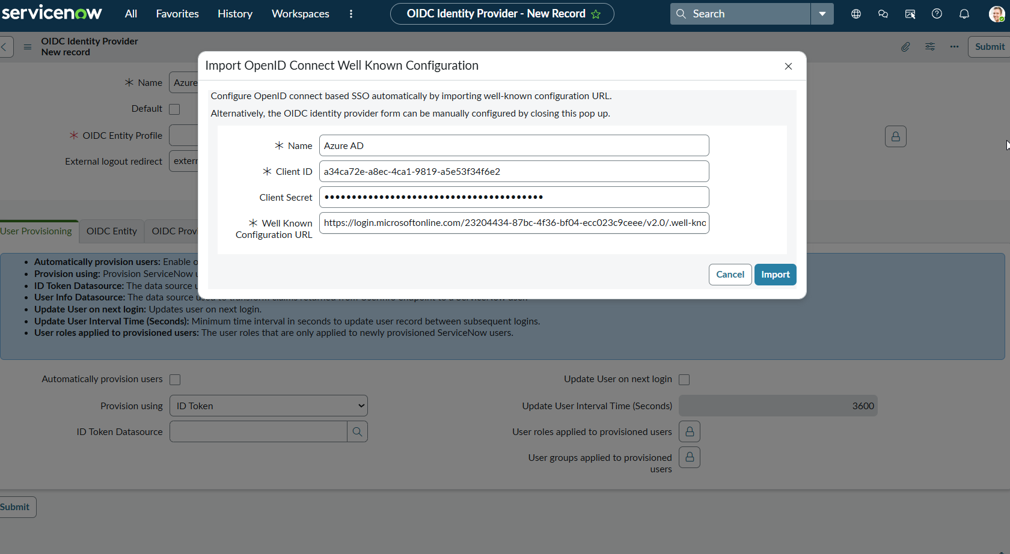
Task: Click the attachments paperclip icon
Action: pos(905,47)
